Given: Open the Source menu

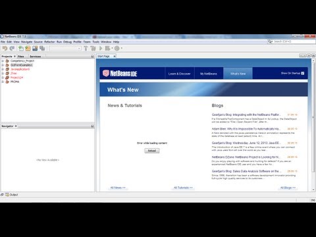Looking at the screenshot, I should coord(38,41).
